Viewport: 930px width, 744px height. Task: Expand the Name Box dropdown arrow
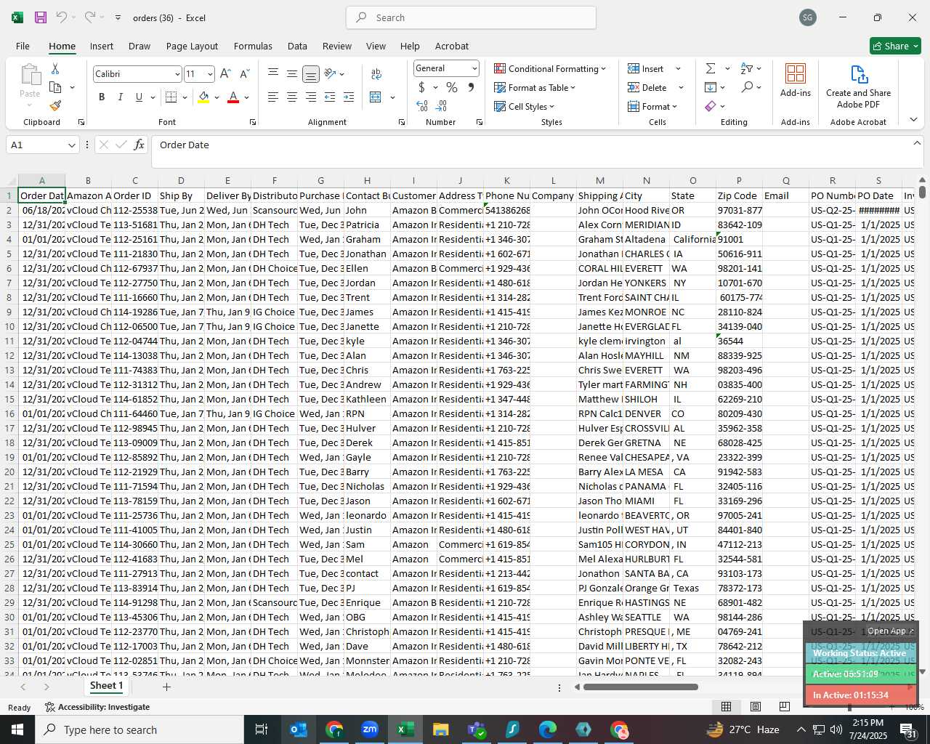click(71, 145)
